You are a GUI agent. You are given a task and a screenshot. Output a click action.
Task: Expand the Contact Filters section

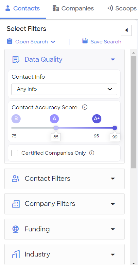64,179
